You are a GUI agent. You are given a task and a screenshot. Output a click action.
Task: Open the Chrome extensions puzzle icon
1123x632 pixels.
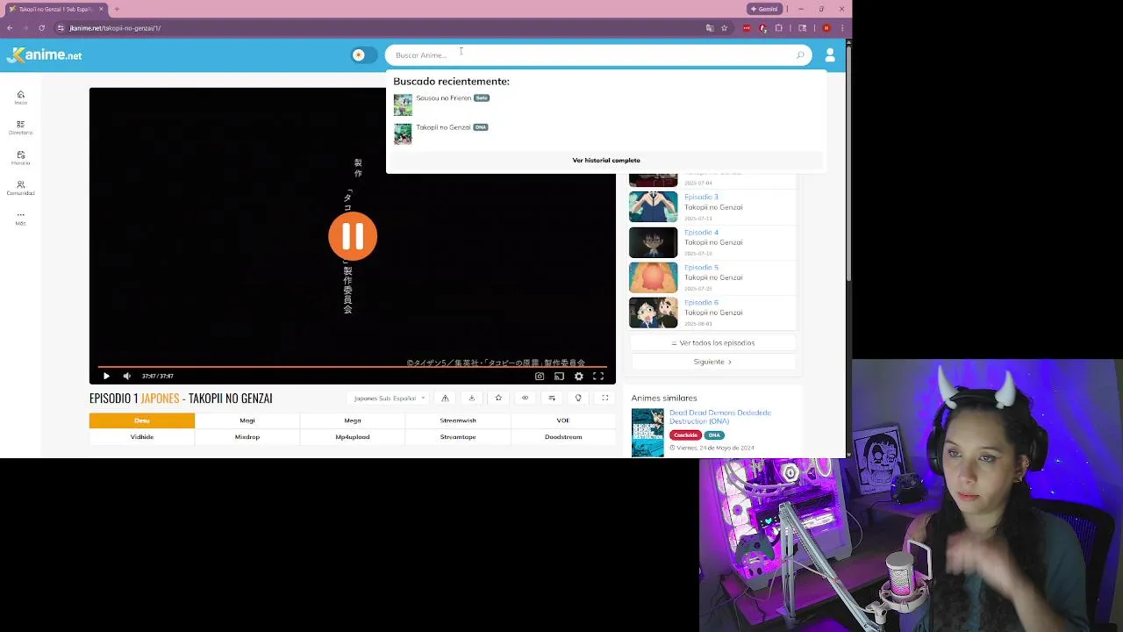click(779, 28)
